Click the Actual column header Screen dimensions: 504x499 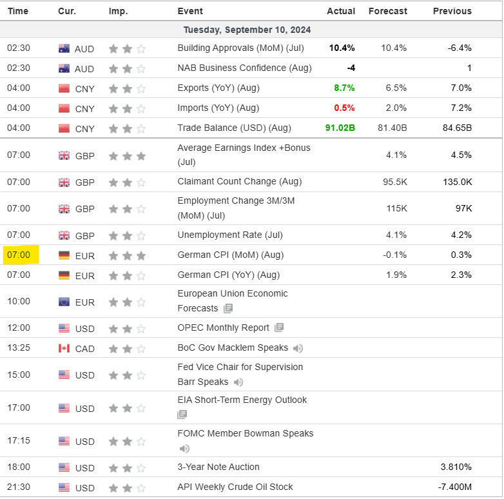pyautogui.click(x=341, y=11)
